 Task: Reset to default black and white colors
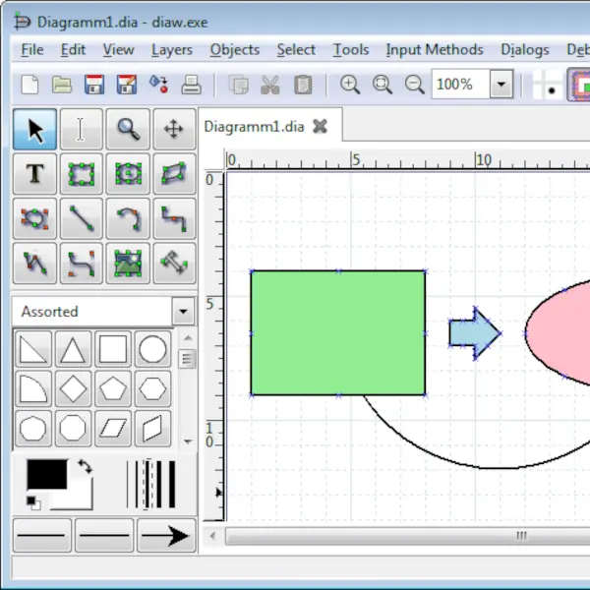(33, 502)
